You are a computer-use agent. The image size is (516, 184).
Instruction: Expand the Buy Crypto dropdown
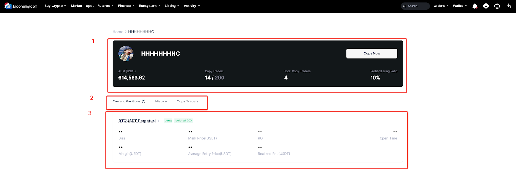point(55,6)
